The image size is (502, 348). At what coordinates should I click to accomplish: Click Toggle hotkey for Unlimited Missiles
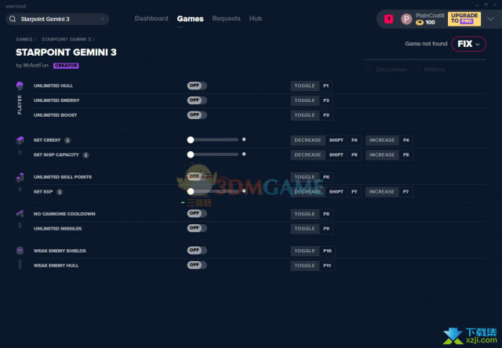coord(305,229)
